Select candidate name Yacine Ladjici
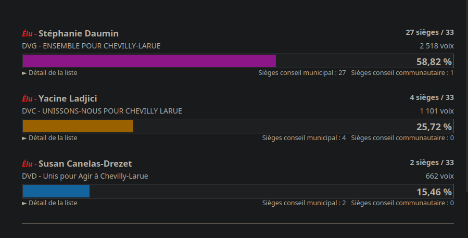The width and height of the screenshot is (468, 238). pyautogui.click(x=68, y=98)
